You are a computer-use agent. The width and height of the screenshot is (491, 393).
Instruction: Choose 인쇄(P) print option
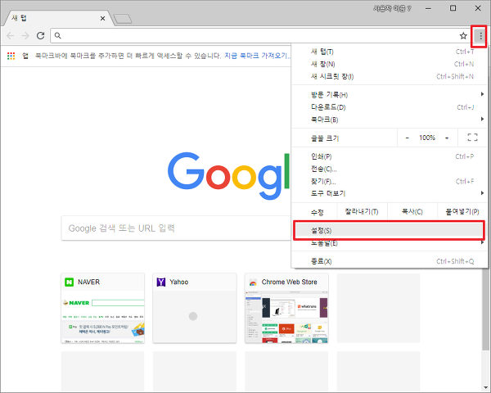pyautogui.click(x=390, y=156)
